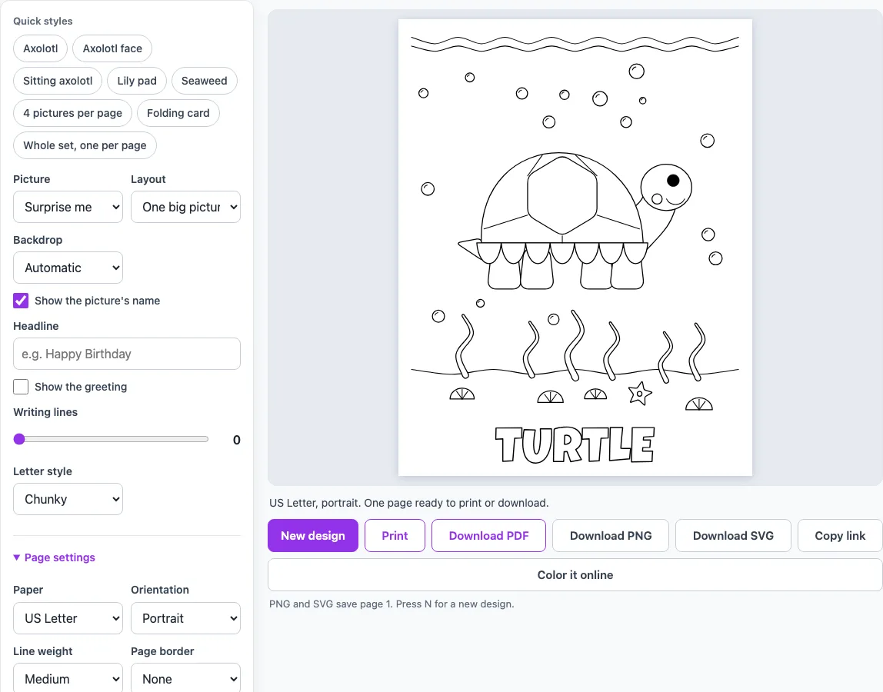Expand the Backdrop Automatic dropdown
Viewport: 883px width, 692px height.
pyautogui.click(x=68, y=268)
